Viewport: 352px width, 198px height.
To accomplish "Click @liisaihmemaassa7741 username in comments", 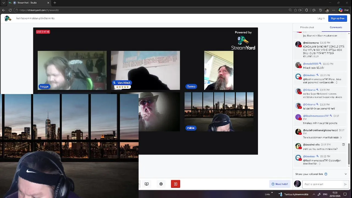I will click(316, 116).
